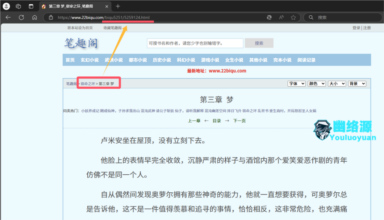Image resolution: width=384 pixels, height=220 pixels.
Task: Click the browser back arrow
Action: [x=8, y=17]
